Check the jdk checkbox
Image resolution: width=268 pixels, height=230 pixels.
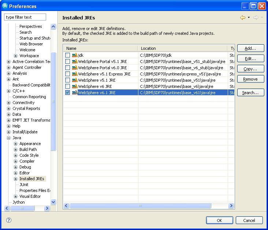click(67, 55)
